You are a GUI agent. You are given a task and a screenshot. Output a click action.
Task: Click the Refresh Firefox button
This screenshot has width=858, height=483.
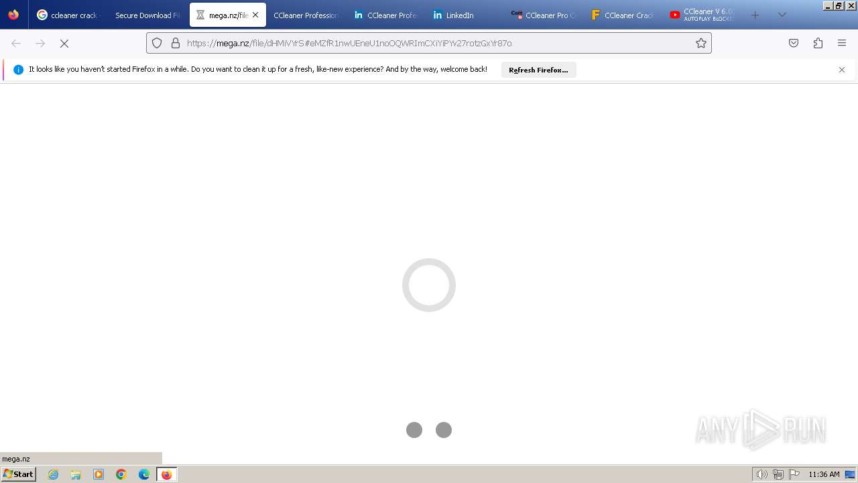(x=538, y=70)
